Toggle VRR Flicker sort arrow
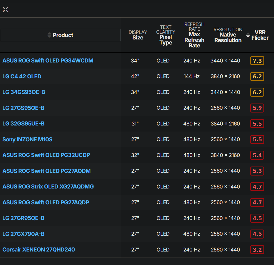 (248, 35)
